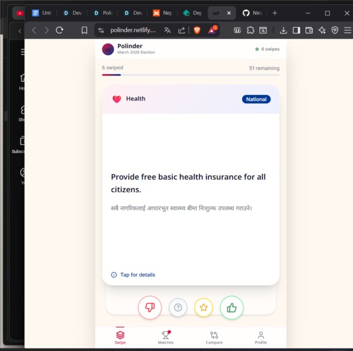The height and width of the screenshot is (351, 353).
Task: Click the translate page icon
Action: tap(167, 30)
